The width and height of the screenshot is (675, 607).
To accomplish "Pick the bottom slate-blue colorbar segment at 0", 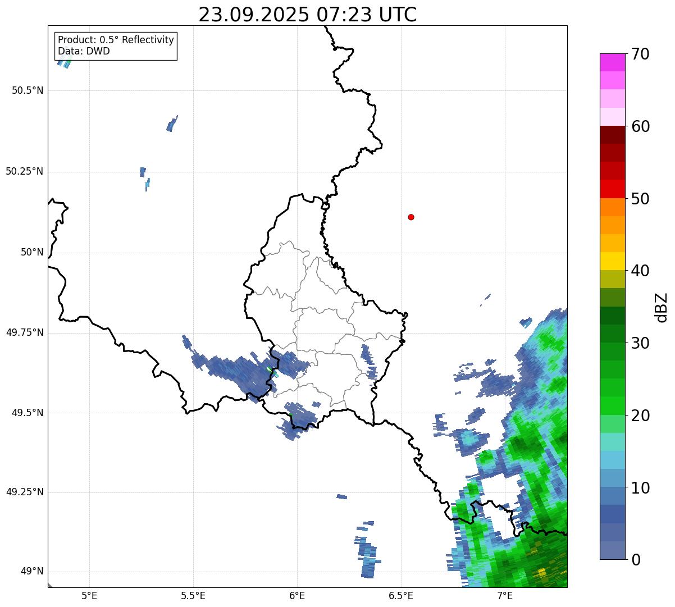I will pos(612,550).
